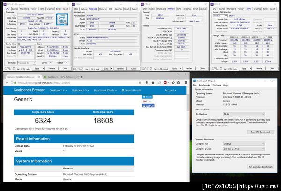This screenshot has width=281, height=191.
Task: Click the Z170 Gaming K4 model field
Action: click(x=103, y=19)
